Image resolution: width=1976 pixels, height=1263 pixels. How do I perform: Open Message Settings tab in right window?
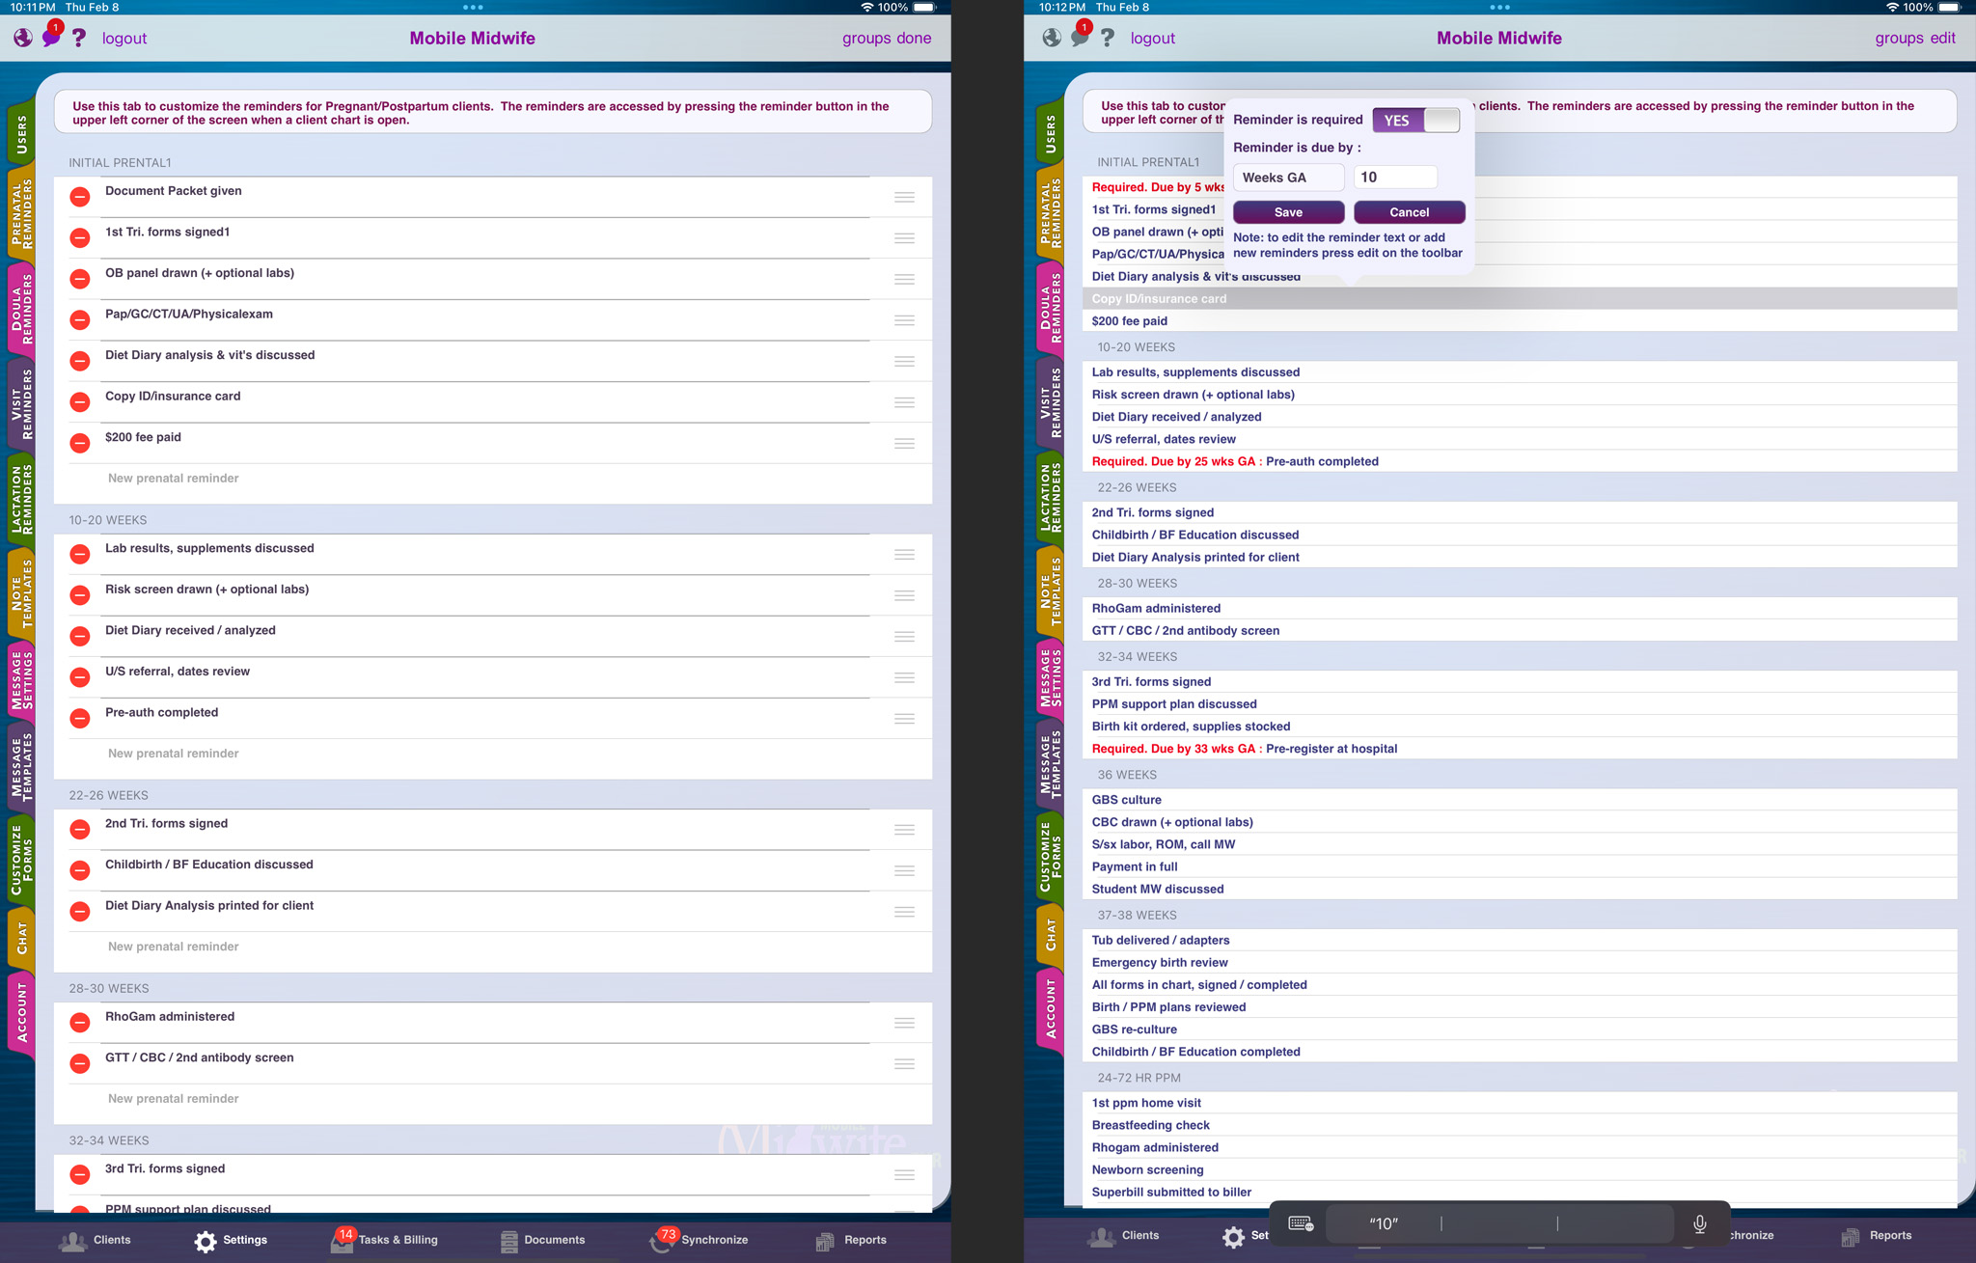point(1049,677)
